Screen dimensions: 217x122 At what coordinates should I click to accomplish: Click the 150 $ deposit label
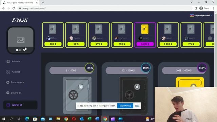pos(122,44)
